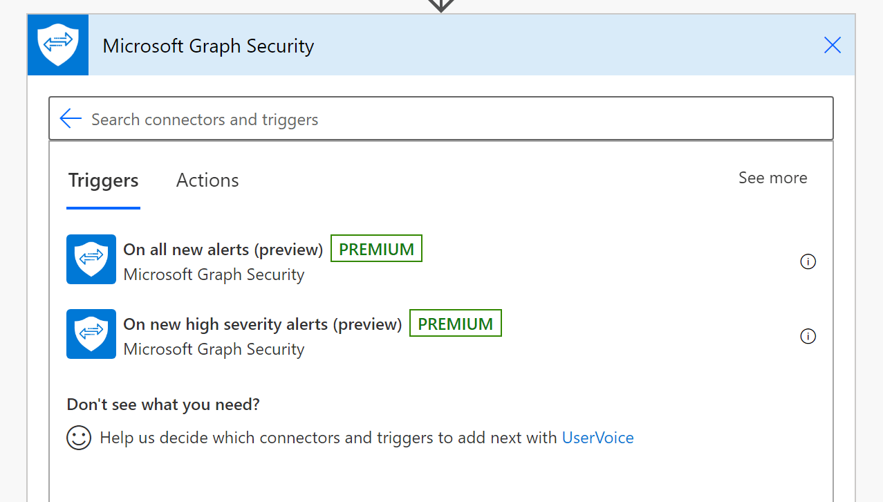Screen dimensions: 883x502
Task: Open the UserVoice link
Action: [x=597, y=438]
